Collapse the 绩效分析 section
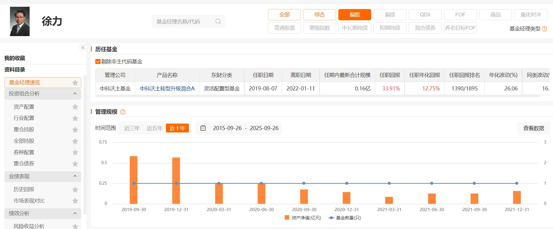 (75, 213)
